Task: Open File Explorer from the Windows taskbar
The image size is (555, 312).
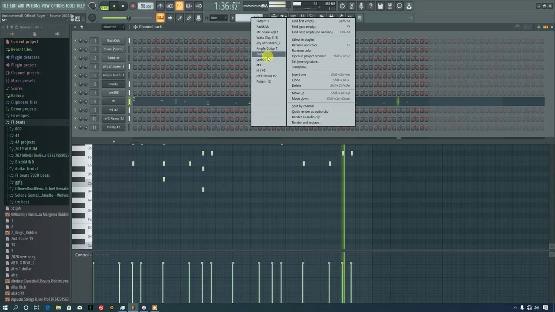Action: pos(59,308)
